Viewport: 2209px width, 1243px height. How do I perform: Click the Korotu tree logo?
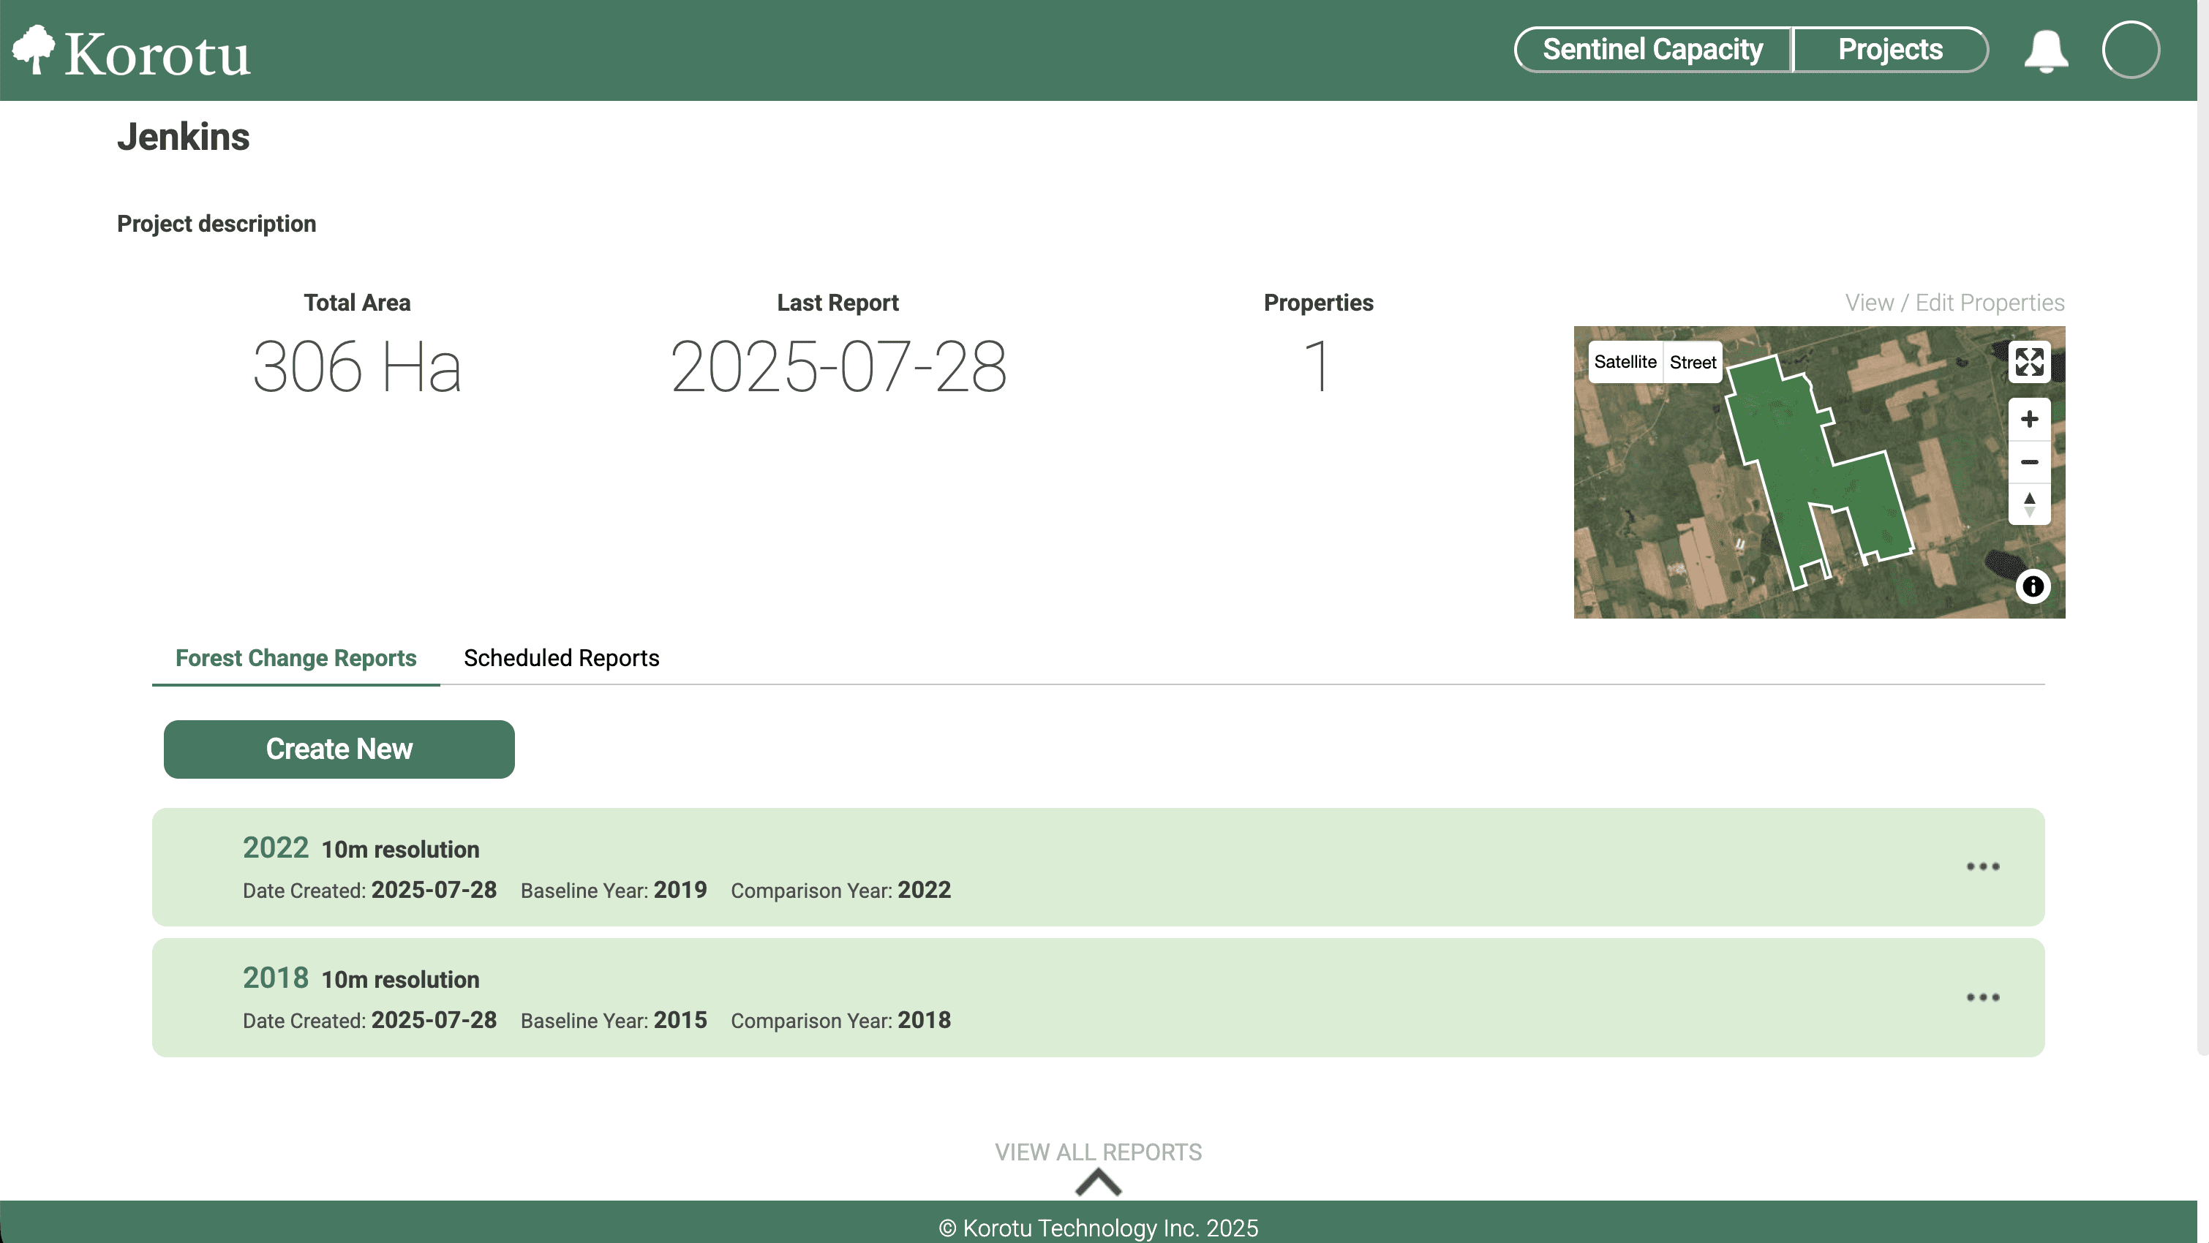coord(34,50)
